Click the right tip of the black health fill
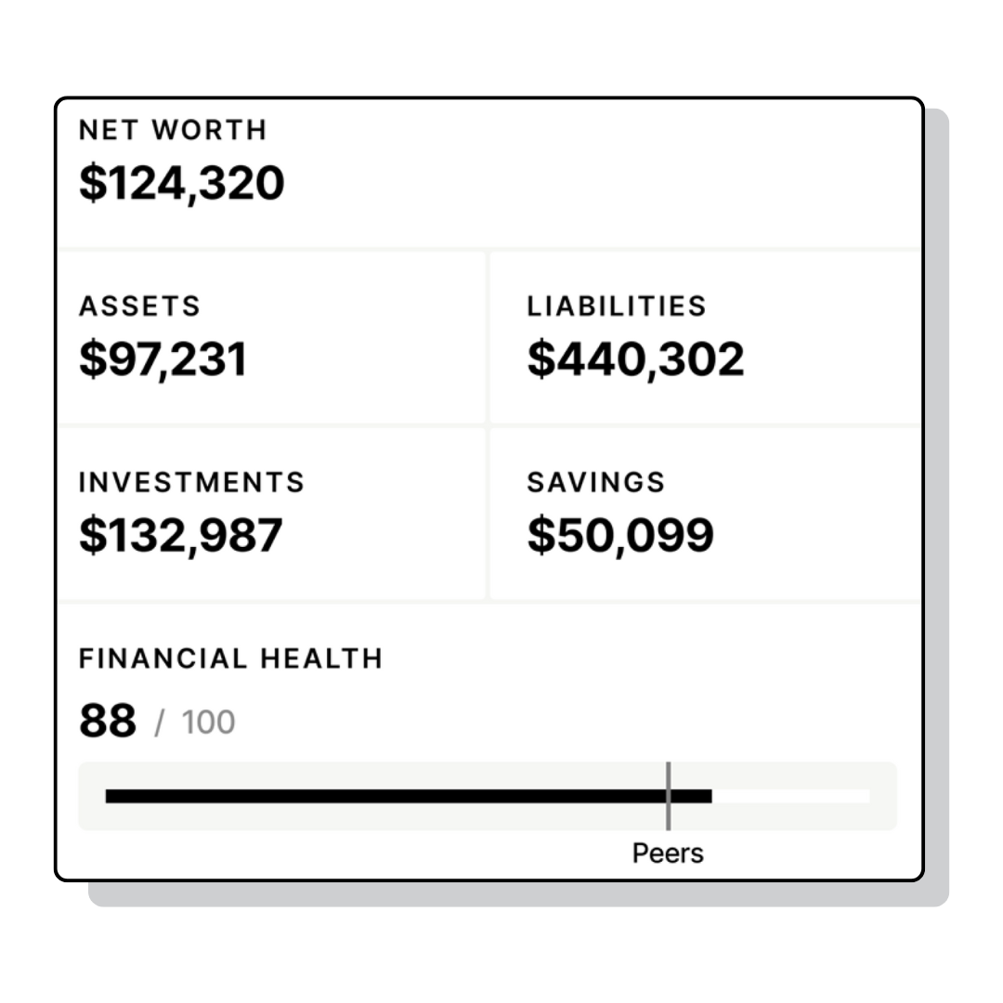Viewport: 1003px width, 1003px height. [x=709, y=796]
